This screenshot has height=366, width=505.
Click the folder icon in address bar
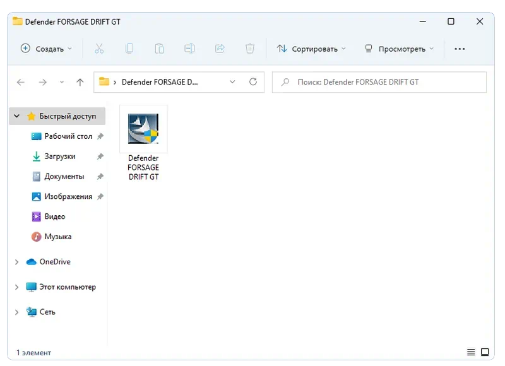(104, 82)
